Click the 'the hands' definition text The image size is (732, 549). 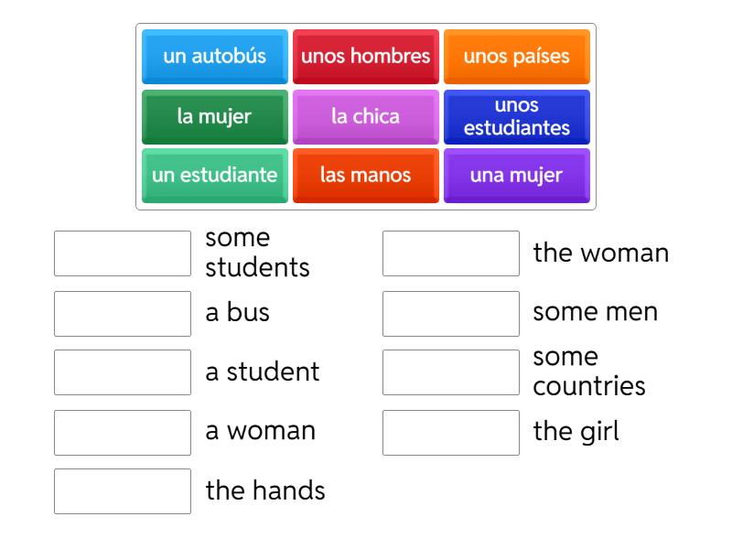pos(265,490)
